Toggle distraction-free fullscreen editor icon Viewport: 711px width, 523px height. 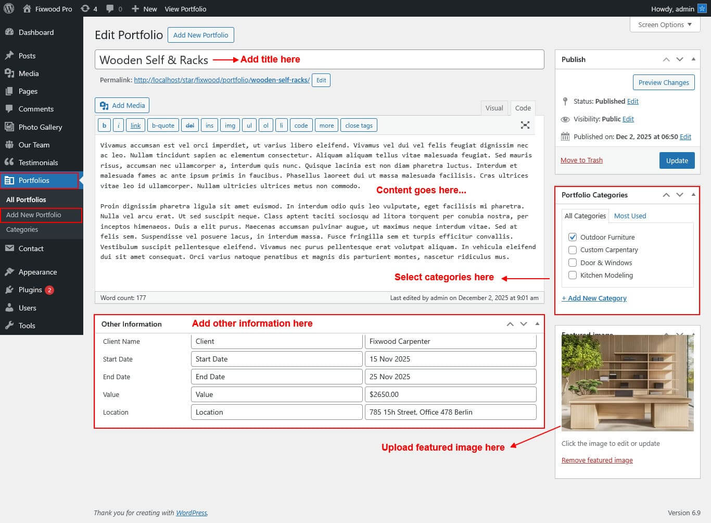coord(525,125)
